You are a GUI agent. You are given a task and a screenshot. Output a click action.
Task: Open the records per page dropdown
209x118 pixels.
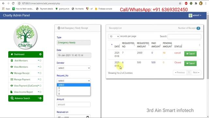pos(114,36)
